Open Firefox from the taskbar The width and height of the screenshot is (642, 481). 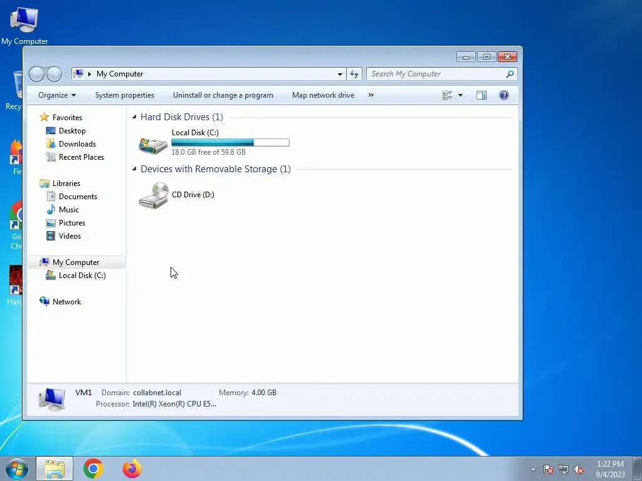click(x=132, y=468)
